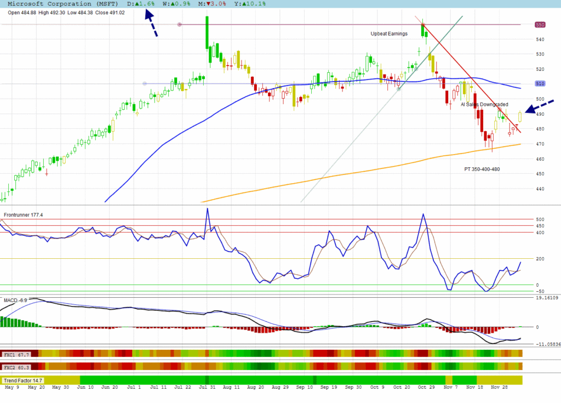Select the PT 350-400-480 price target note
This screenshot has height=403, width=561.
coord(482,169)
